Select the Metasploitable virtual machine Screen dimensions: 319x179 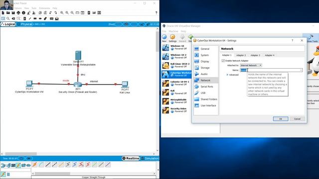[x=176, y=101]
